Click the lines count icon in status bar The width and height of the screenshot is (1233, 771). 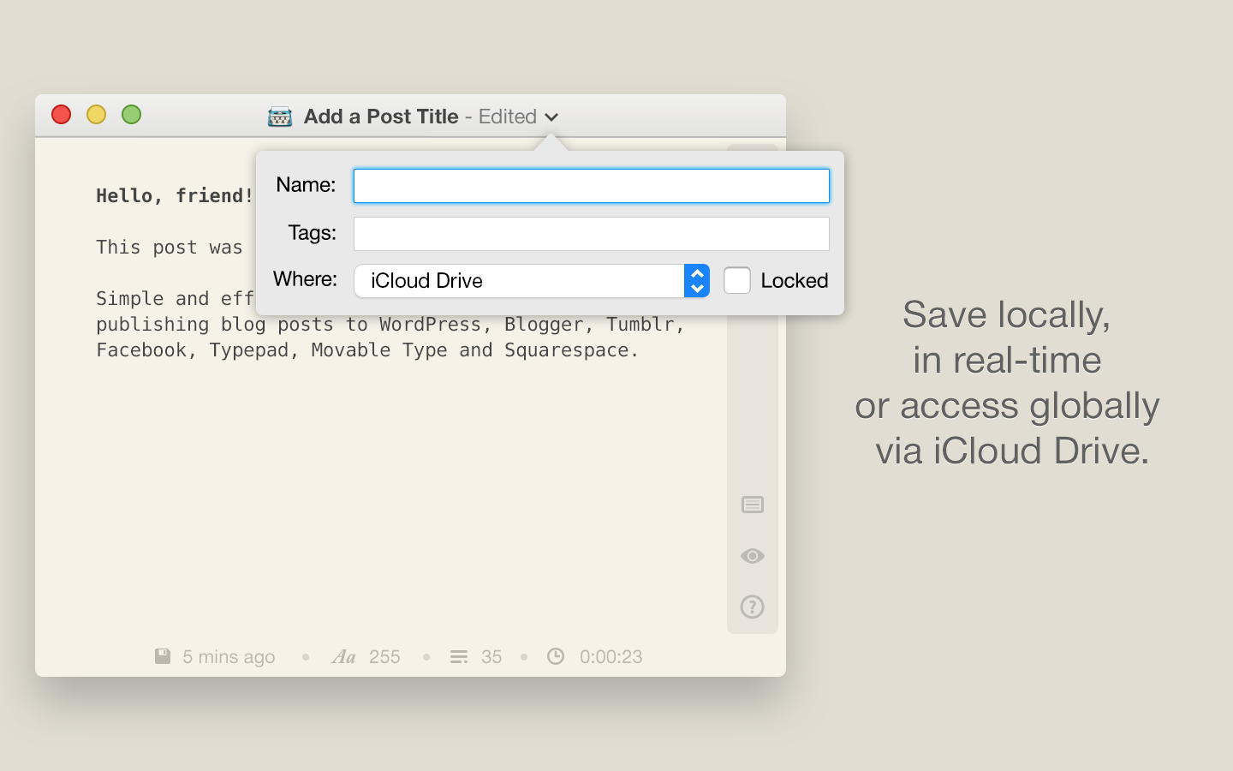point(459,657)
